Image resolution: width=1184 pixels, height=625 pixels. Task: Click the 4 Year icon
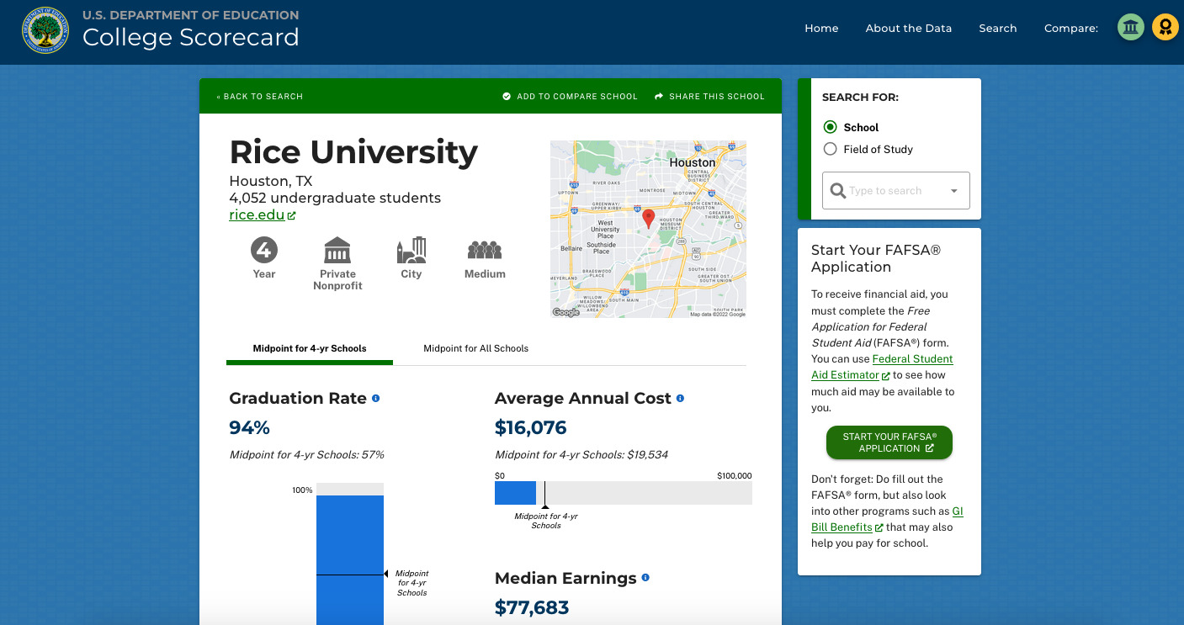(x=264, y=250)
